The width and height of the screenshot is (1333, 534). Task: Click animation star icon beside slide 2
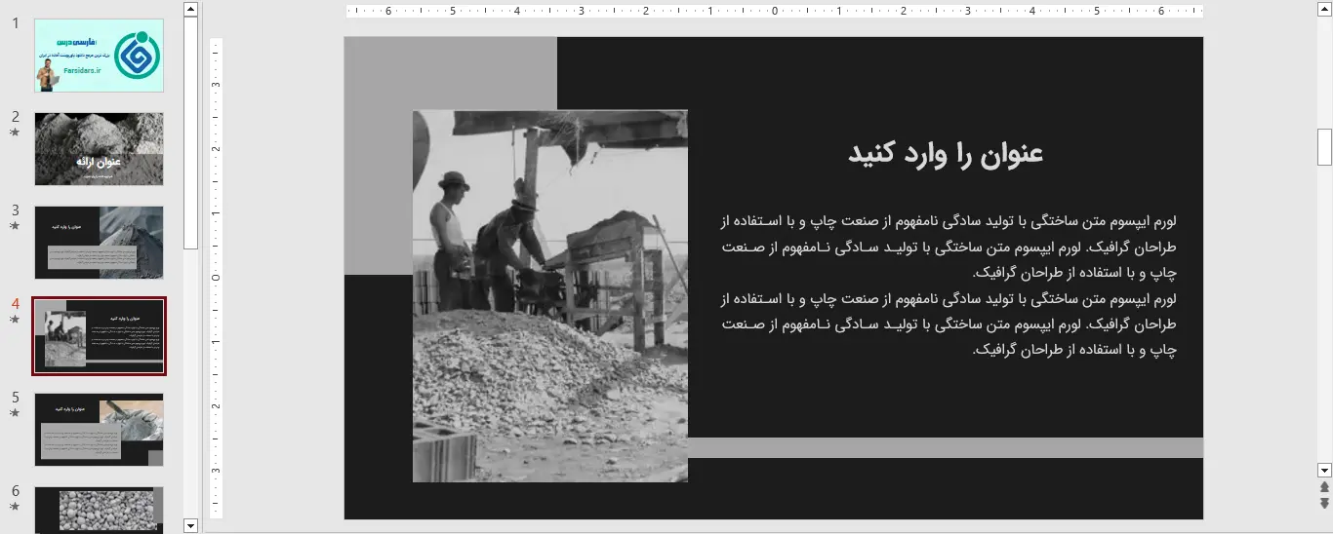[x=15, y=132]
